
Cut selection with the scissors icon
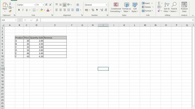click(10, 4)
